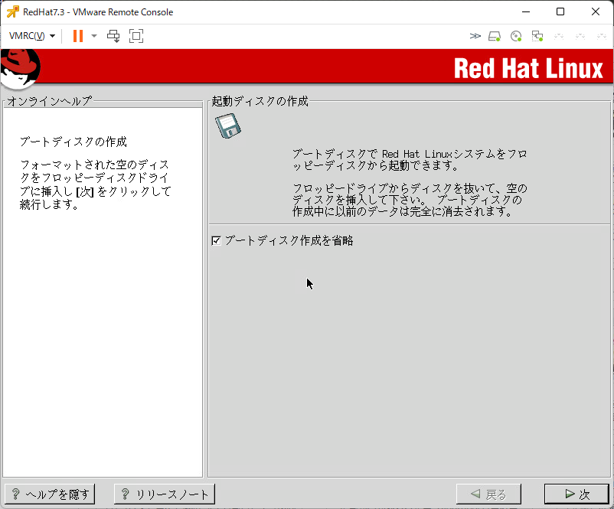Click the Red Hat shadowman logo
This screenshot has height=509, width=614.
20,68
